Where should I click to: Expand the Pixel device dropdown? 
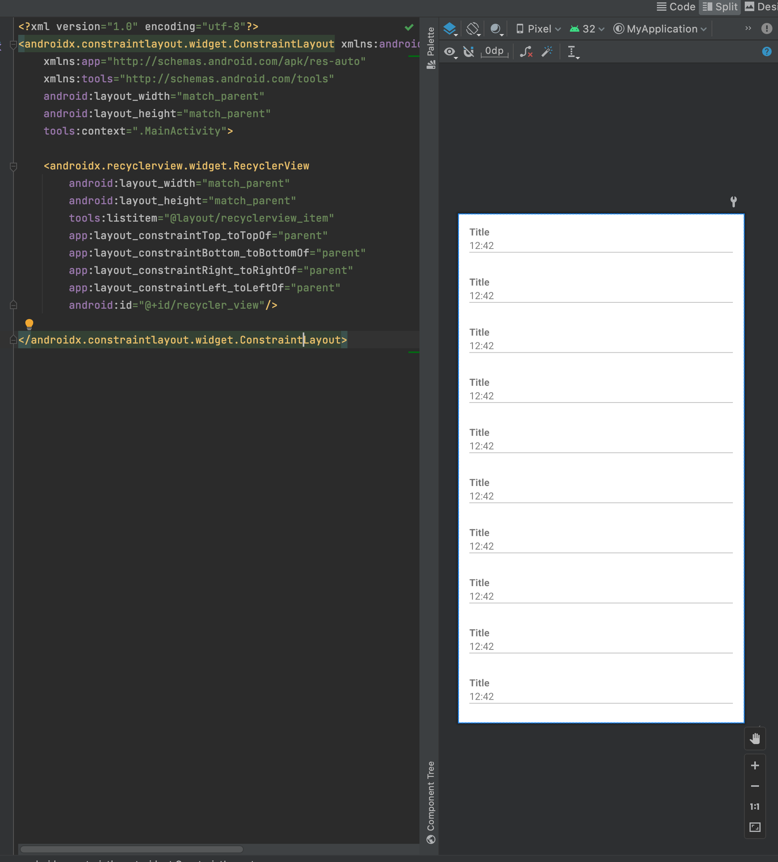537,28
